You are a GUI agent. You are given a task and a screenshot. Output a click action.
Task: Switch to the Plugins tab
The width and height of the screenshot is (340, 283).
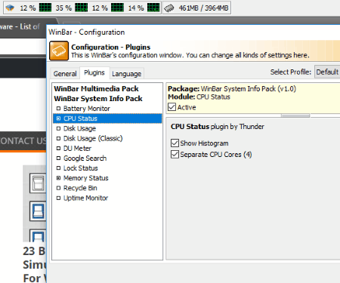(x=94, y=72)
